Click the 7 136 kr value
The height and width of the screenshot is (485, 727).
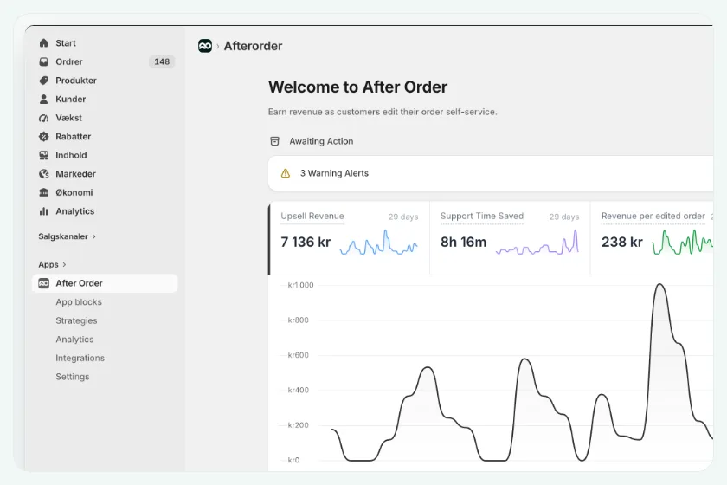(x=306, y=242)
